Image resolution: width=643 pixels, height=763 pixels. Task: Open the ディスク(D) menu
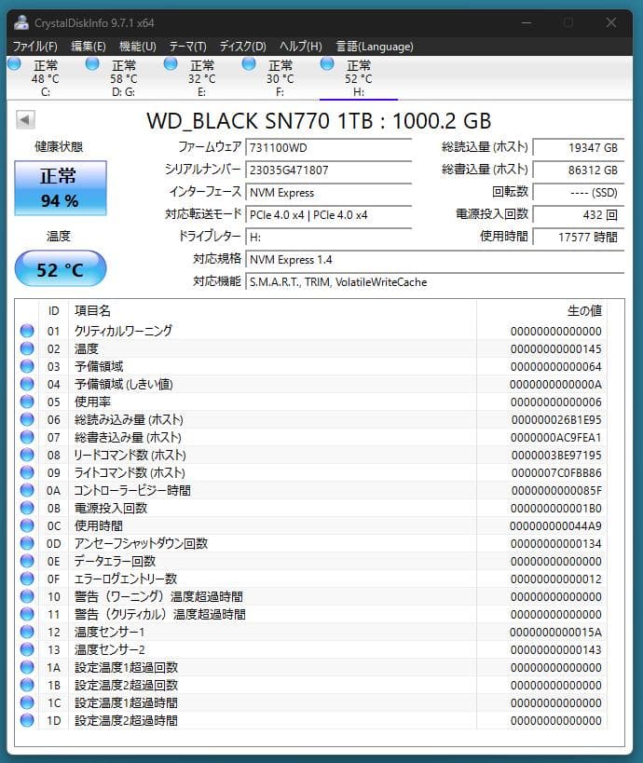[242, 47]
